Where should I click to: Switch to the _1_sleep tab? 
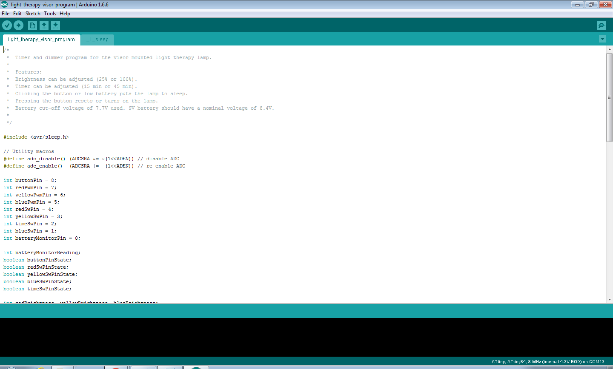pyautogui.click(x=97, y=39)
